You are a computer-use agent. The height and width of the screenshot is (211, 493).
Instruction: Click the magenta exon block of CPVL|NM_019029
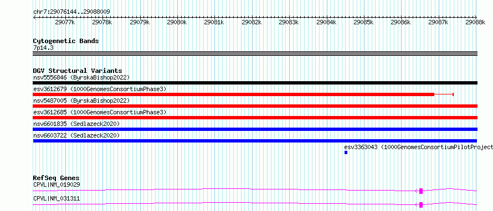pyautogui.click(x=421, y=191)
